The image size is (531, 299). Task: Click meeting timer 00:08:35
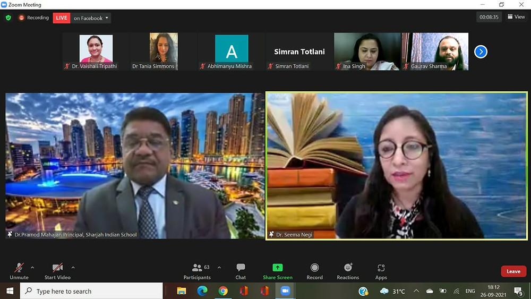click(x=489, y=17)
